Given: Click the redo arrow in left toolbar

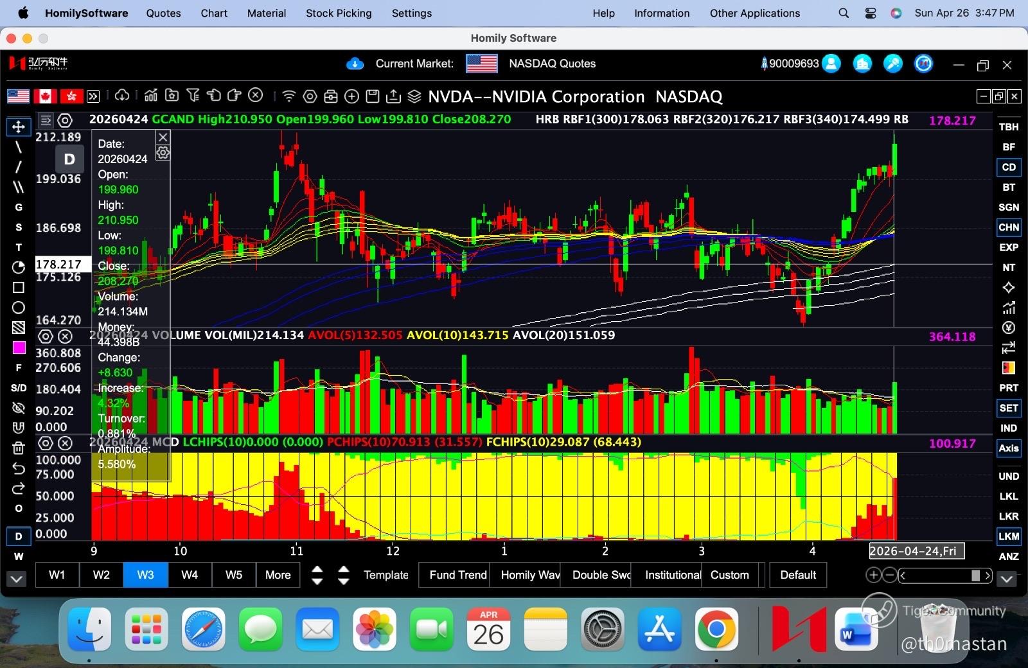Looking at the screenshot, I should 19,488.
